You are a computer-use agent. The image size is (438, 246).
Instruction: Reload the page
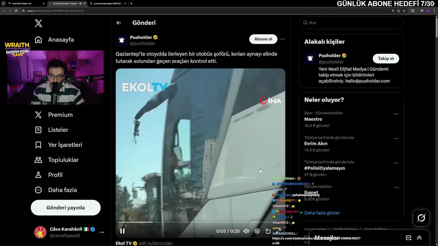click(x=16, y=11)
